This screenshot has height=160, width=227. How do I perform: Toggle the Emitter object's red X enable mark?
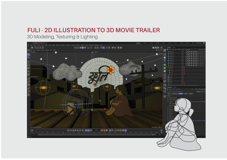[x=185, y=67]
